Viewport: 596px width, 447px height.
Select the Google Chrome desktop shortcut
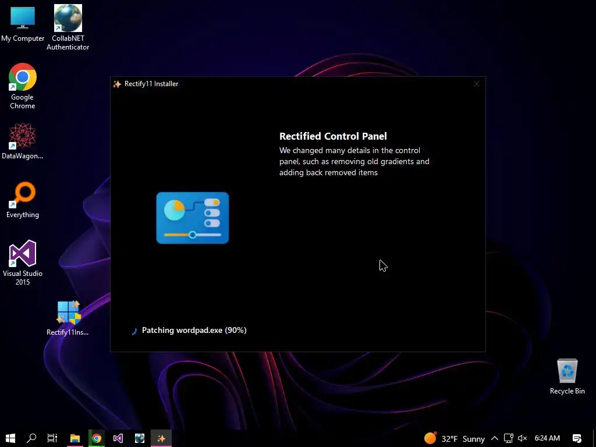click(x=23, y=86)
